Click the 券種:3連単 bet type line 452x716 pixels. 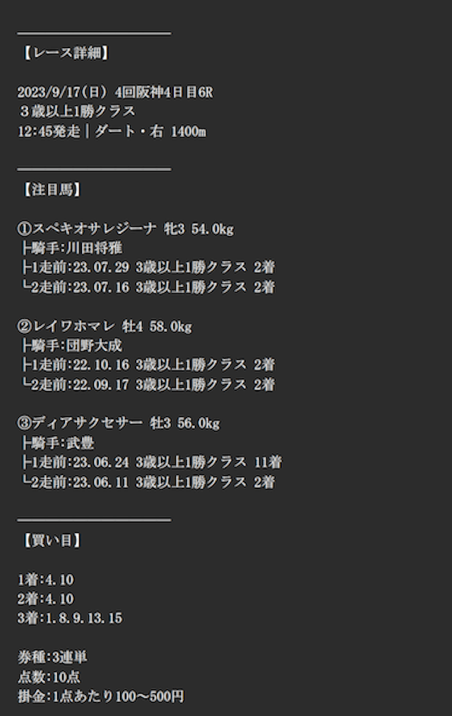coord(52,657)
